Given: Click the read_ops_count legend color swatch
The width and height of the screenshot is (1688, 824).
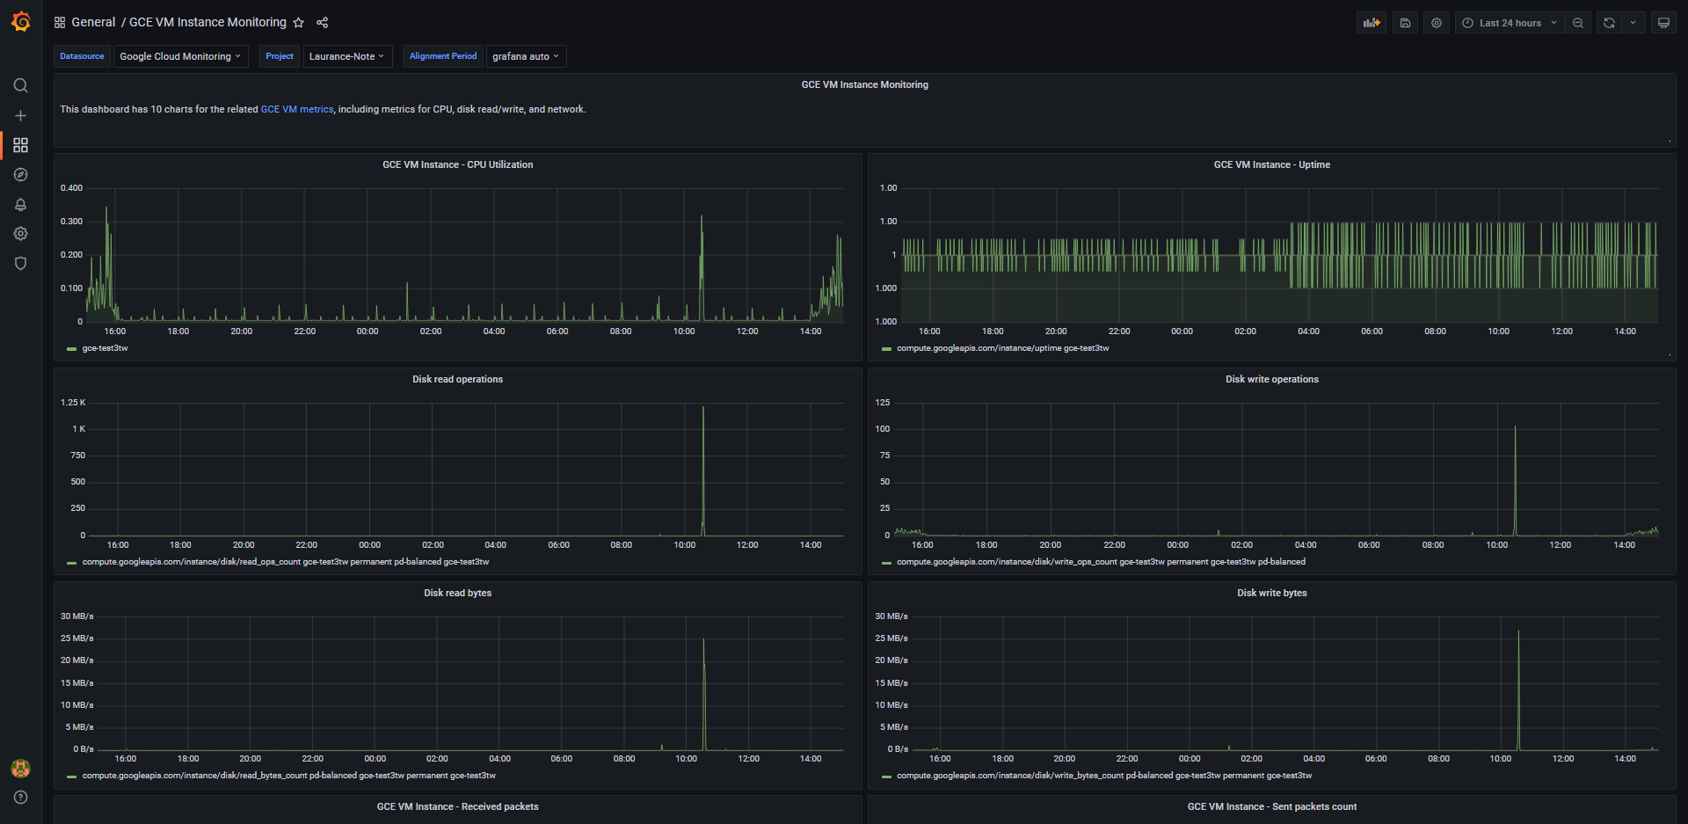Looking at the screenshot, I should [72, 563].
